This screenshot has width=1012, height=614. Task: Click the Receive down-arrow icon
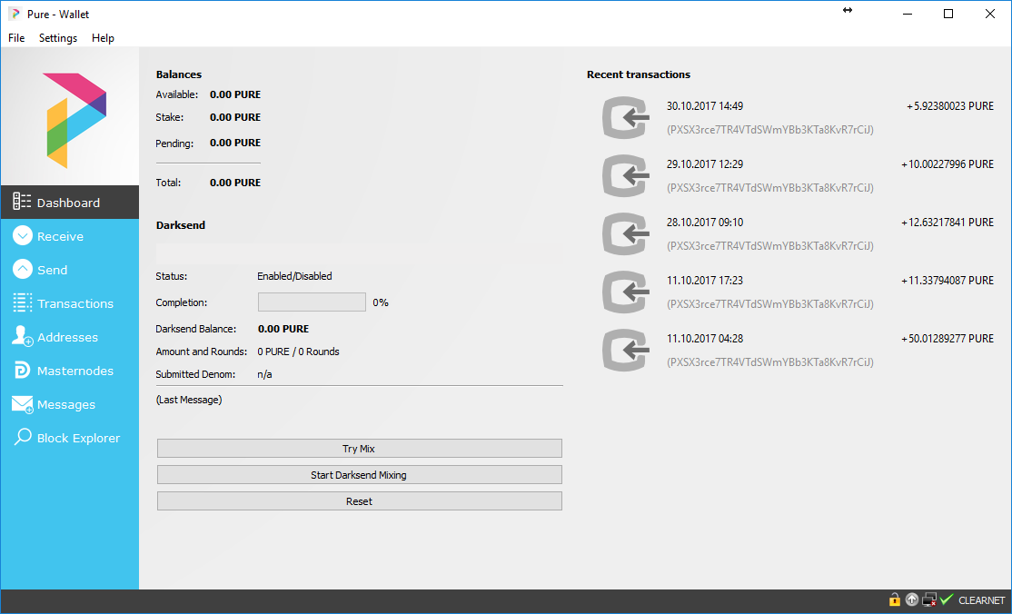[23, 235]
